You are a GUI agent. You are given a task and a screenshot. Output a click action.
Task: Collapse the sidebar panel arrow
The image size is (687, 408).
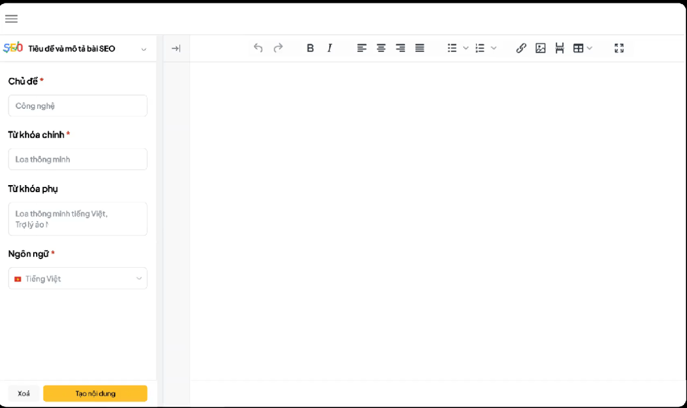(x=176, y=48)
